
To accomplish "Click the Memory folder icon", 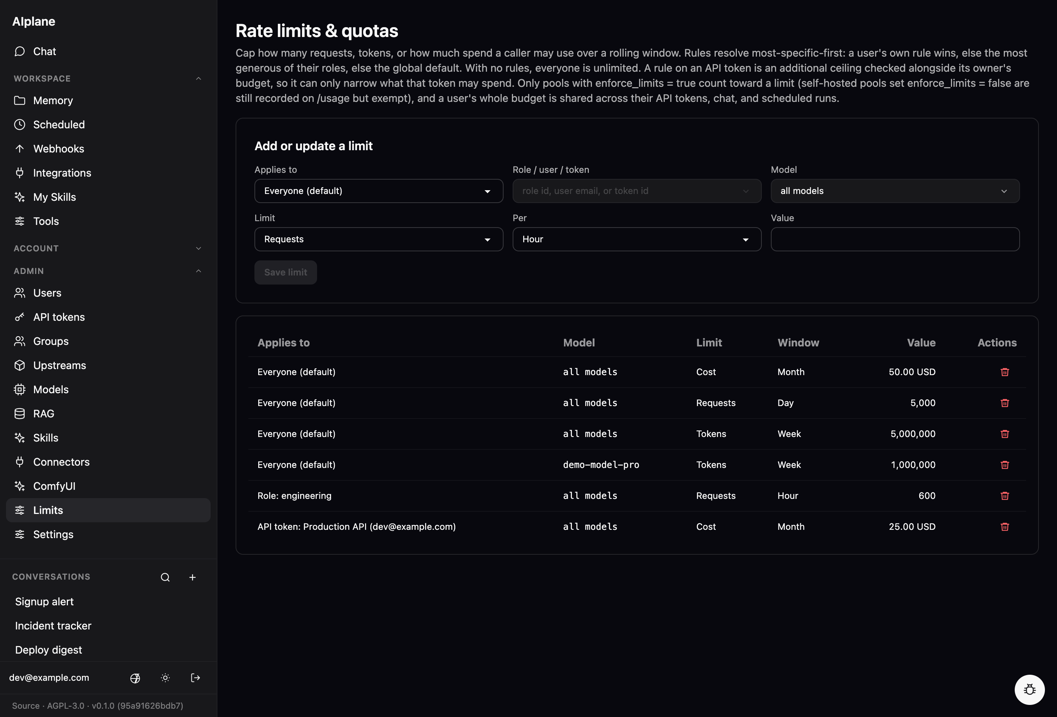I will [x=20, y=100].
